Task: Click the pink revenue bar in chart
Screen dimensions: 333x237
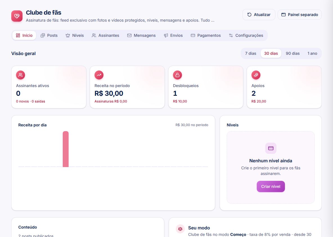Action: tap(66, 149)
